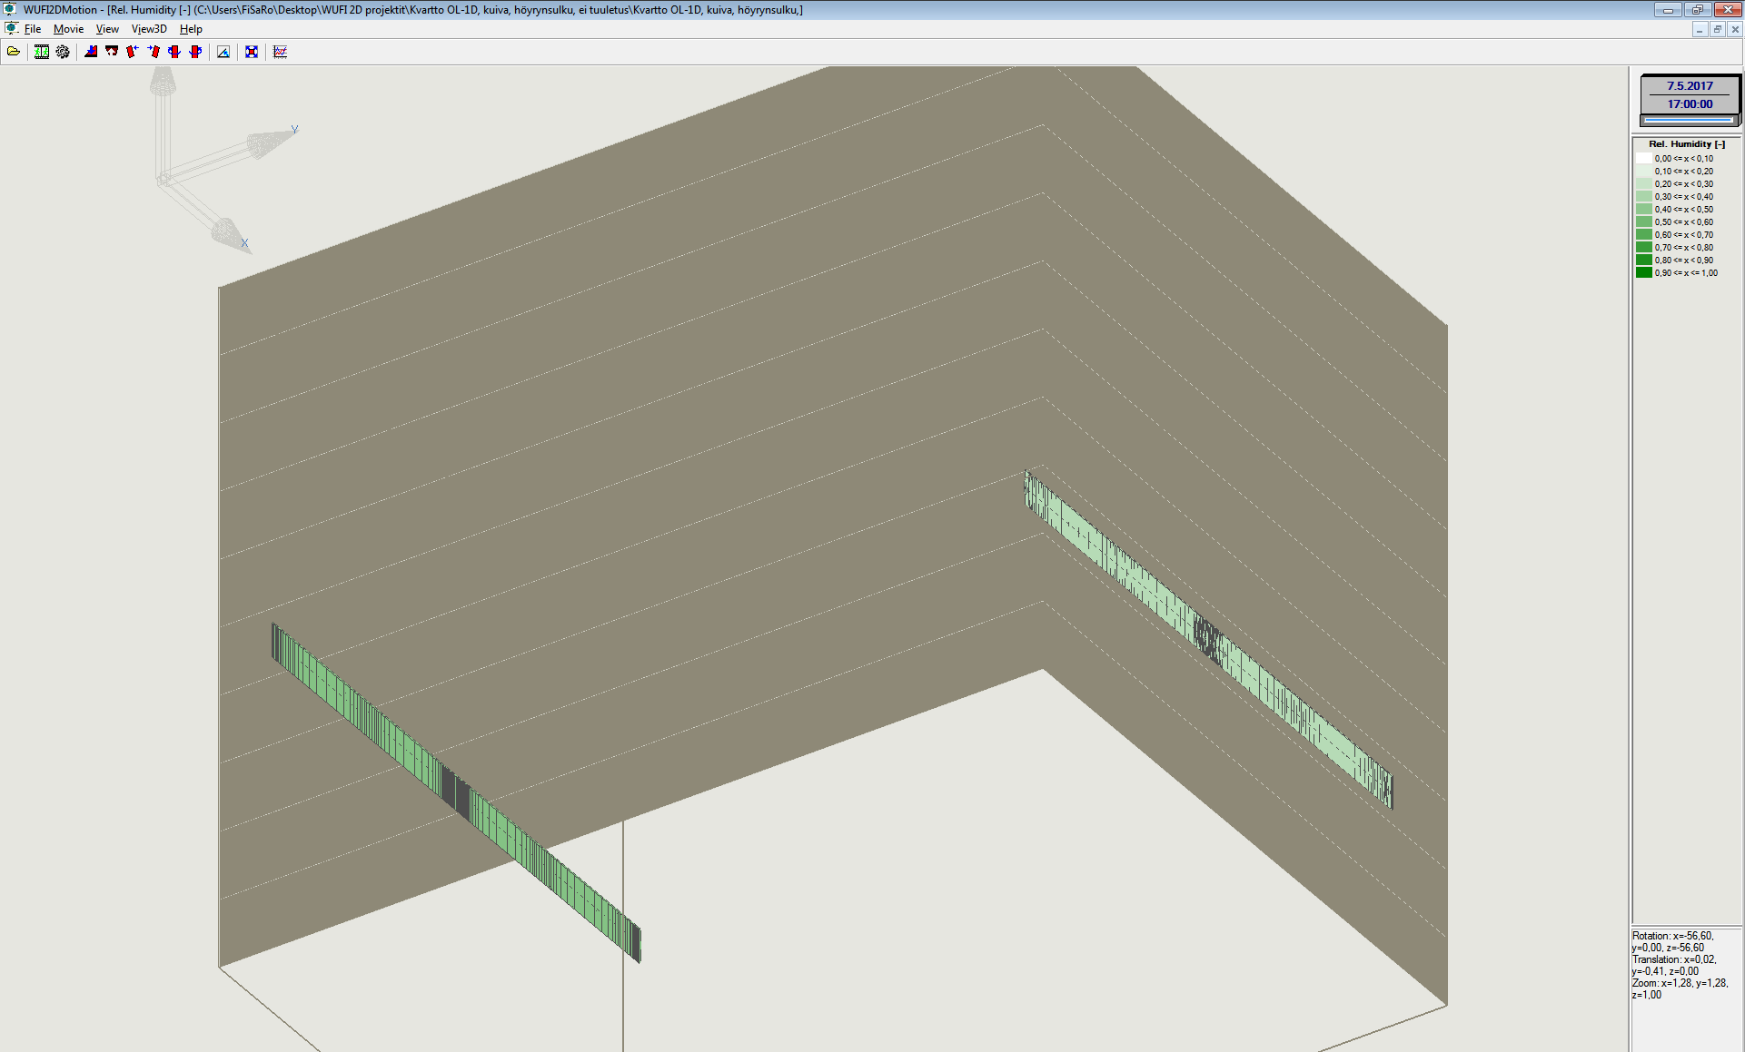Click the tilt-left rotation toolbar icon
1745x1052 pixels.
pyautogui.click(x=133, y=52)
